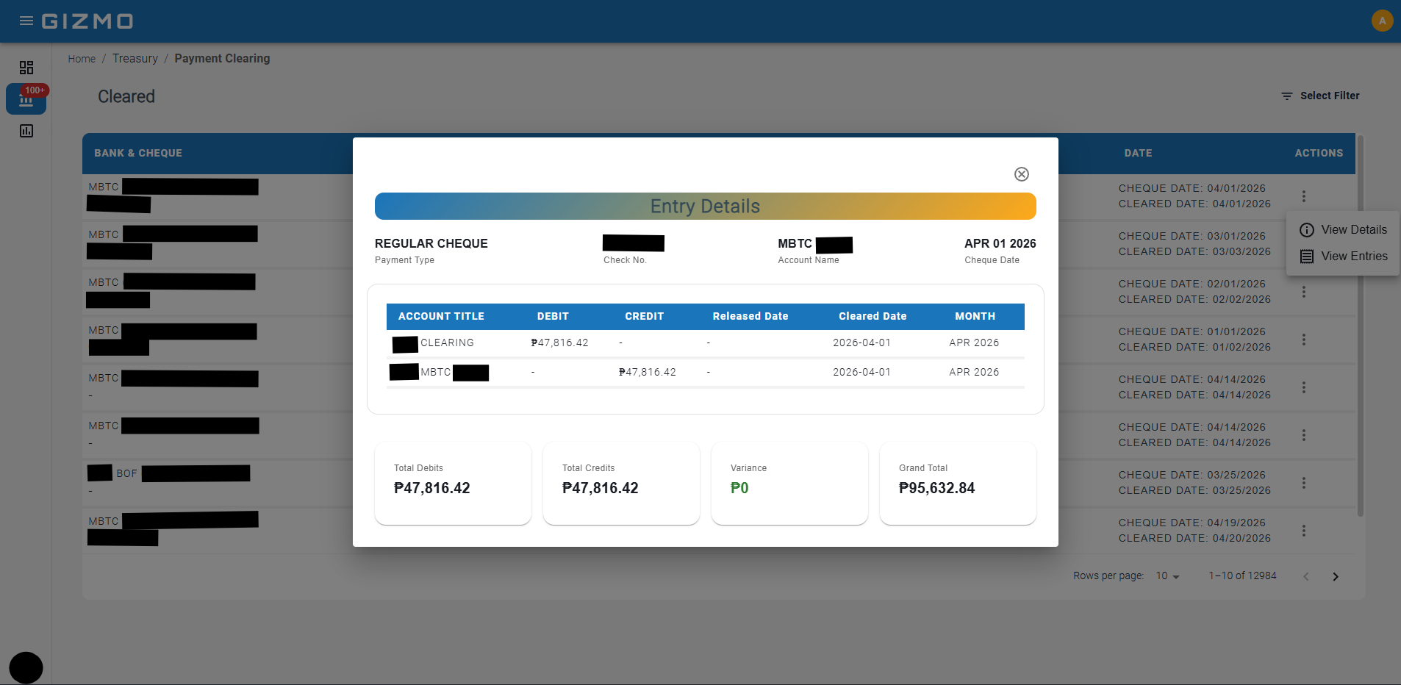The width and height of the screenshot is (1401, 685).
Task: Open actions menu for cheque dated 02/01/2026
Action: 1304,292
